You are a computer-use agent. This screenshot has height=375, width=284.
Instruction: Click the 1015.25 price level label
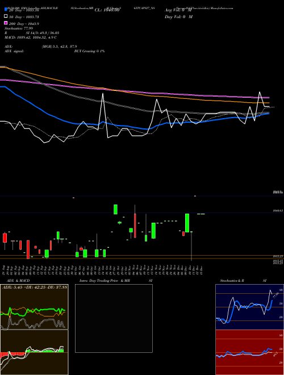(x=278, y=256)
